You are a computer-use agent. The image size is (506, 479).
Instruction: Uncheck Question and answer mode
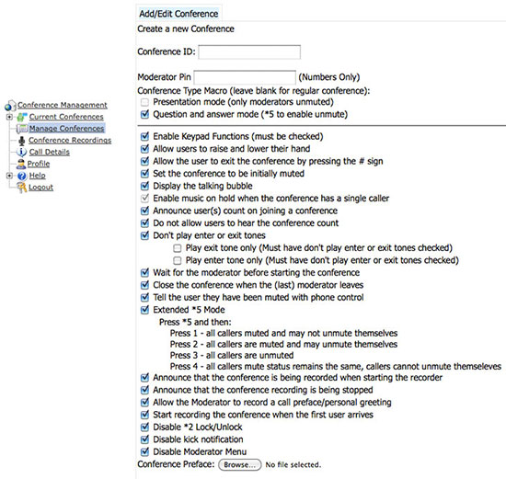pyautogui.click(x=144, y=114)
